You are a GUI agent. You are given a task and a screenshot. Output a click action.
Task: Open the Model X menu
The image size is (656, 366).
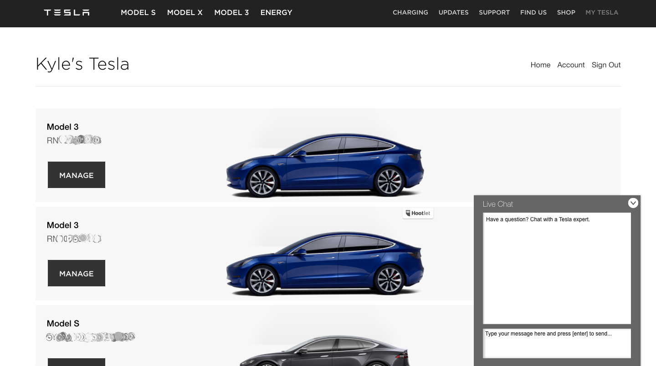185,12
